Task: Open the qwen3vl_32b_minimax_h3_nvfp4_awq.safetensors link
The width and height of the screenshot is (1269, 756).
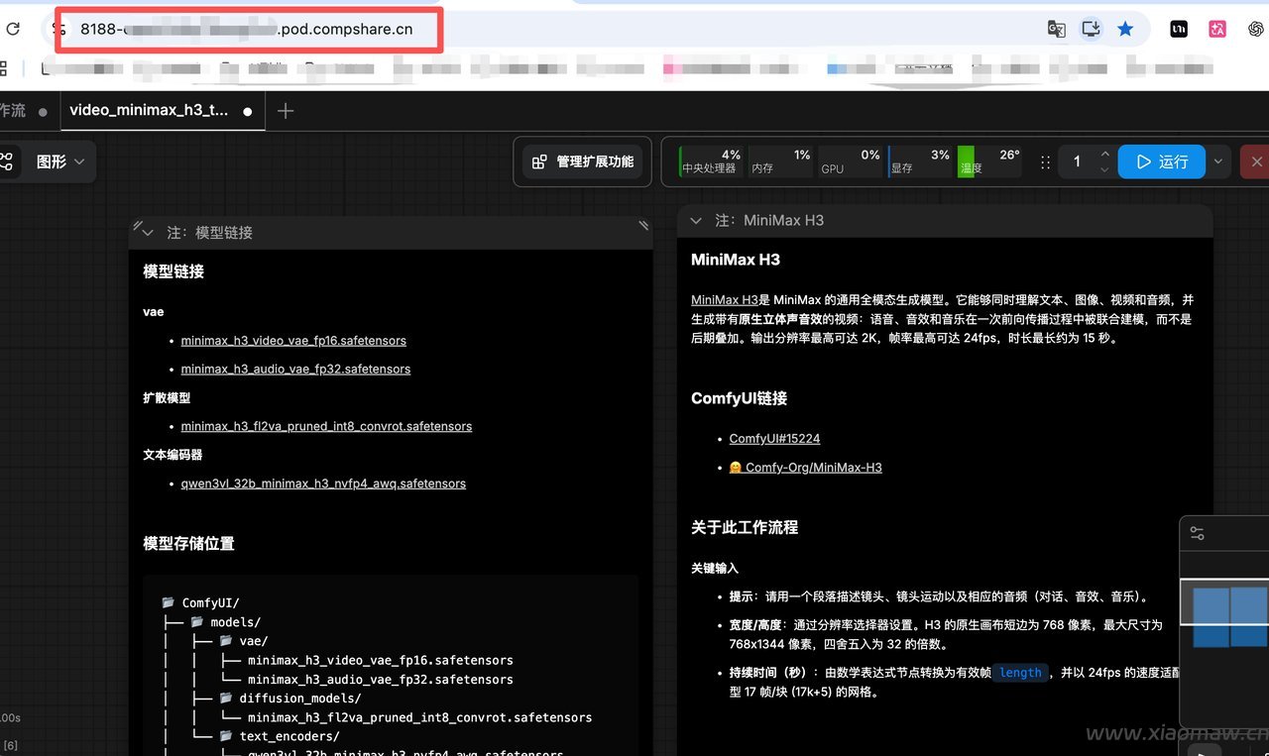Action: click(x=323, y=484)
